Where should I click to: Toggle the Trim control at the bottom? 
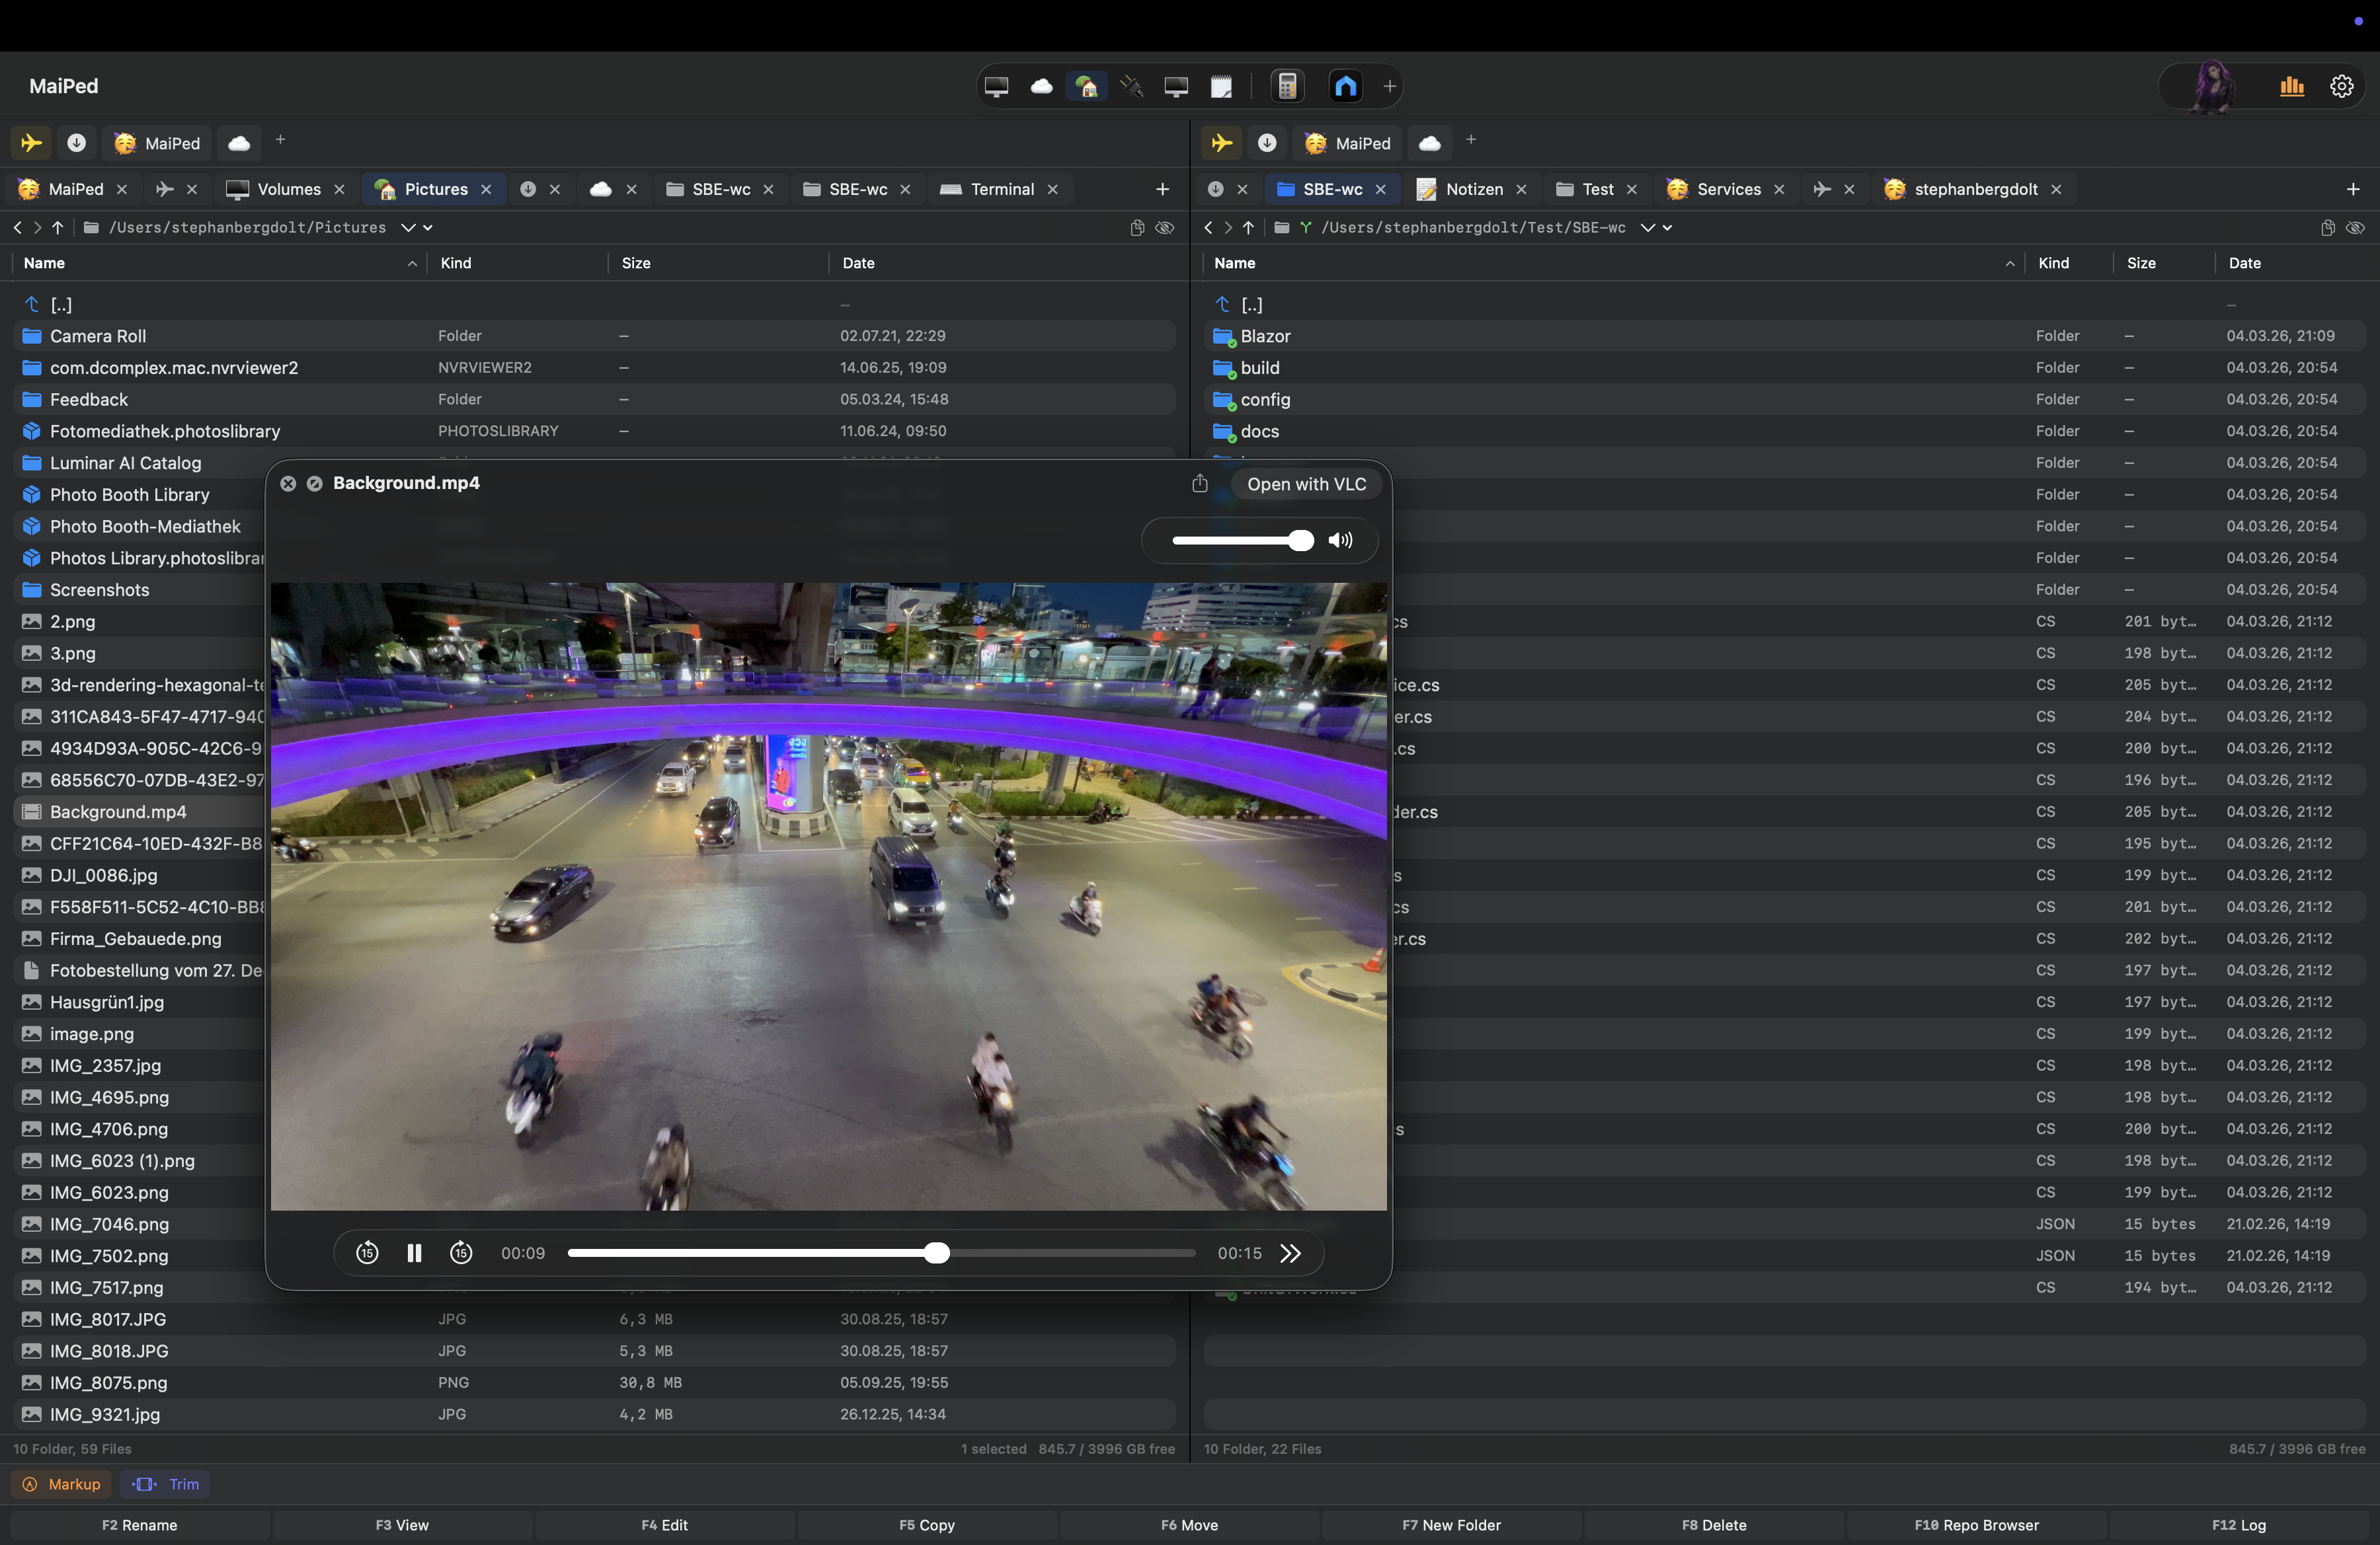pyautogui.click(x=166, y=1484)
